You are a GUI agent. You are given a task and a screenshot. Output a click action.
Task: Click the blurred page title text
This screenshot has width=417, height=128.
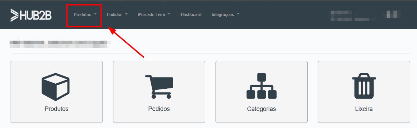pyautogui.click(x=60, y=44)
